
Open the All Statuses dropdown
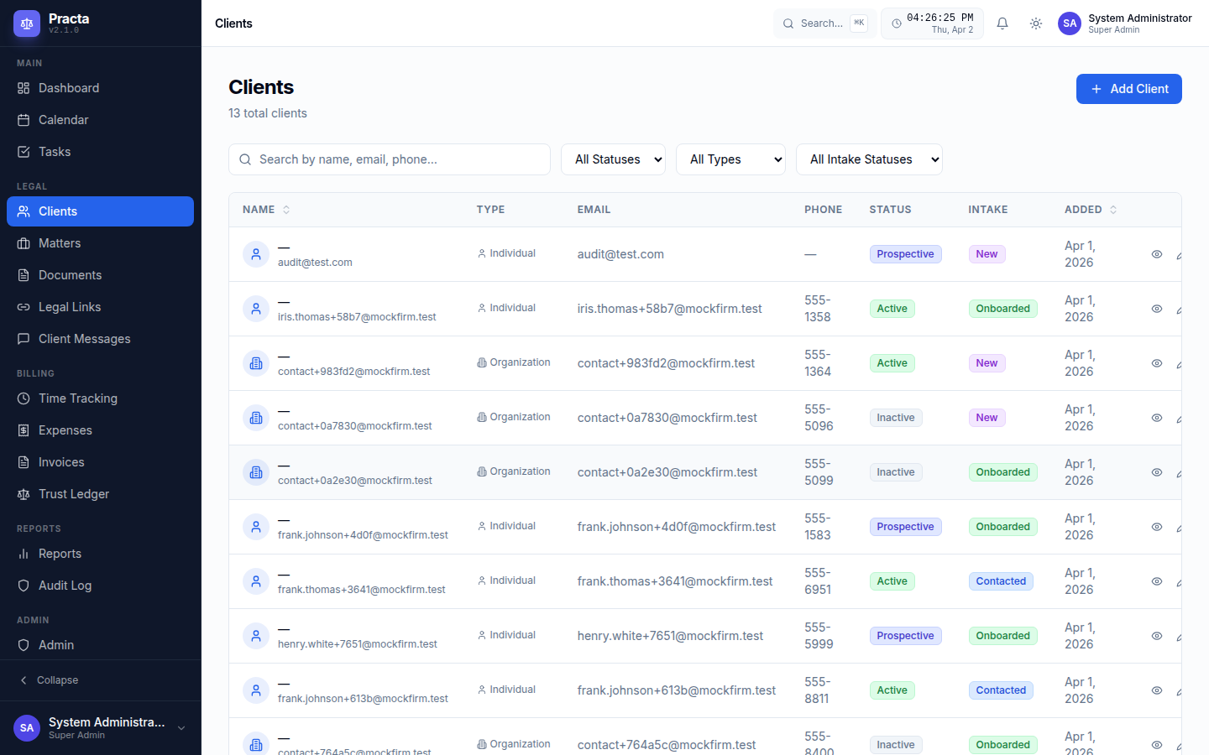tap(613, 159)
